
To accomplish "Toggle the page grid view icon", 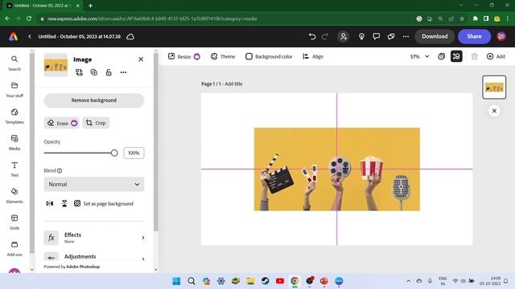I will 456,56.
